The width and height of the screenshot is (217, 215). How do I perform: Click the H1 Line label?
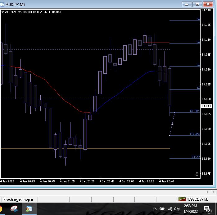click(195, 134)
